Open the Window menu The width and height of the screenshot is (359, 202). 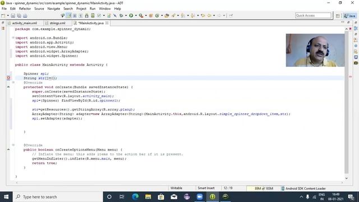coord(105,9)
